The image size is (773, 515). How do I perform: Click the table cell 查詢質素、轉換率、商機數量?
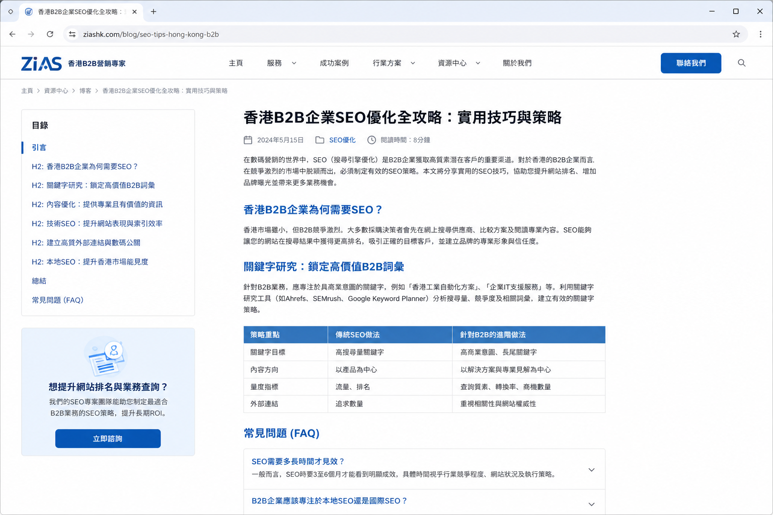point(529,387)
